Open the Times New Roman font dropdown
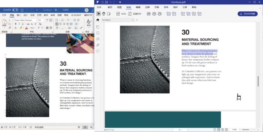The width and height of the screenshot is (263, 132). tap(26, 20)
